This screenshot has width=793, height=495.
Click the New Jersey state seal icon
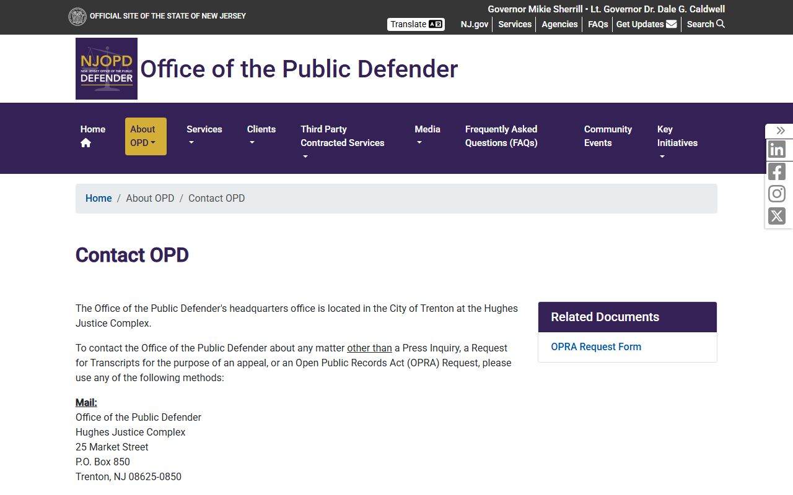pos(77,17)
